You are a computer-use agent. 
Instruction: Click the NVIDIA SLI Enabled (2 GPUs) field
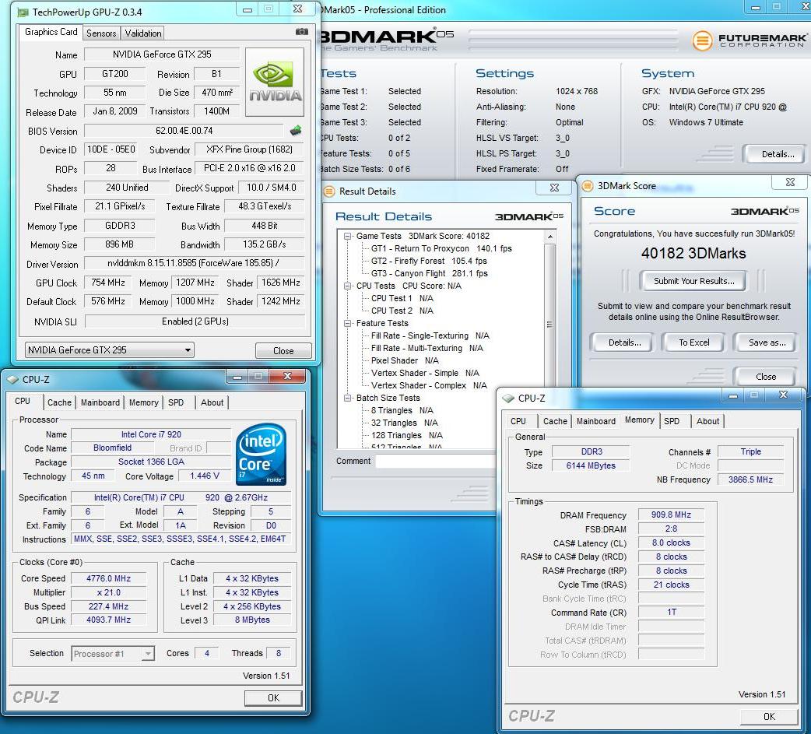(x=195, y=321)
